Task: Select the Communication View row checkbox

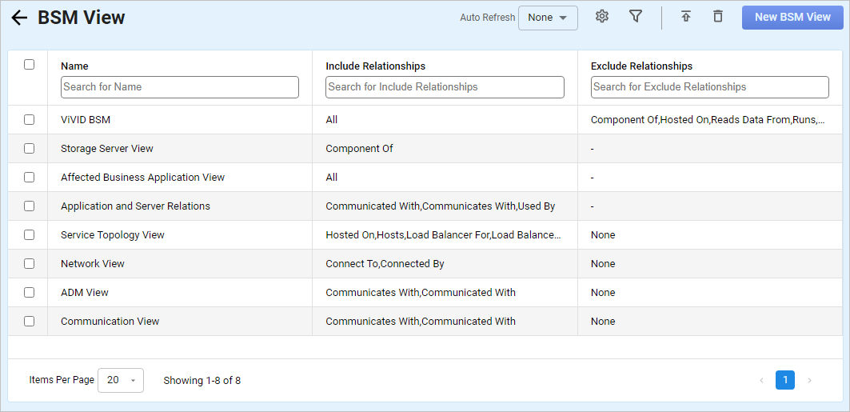Action: (x=30, y=322)
